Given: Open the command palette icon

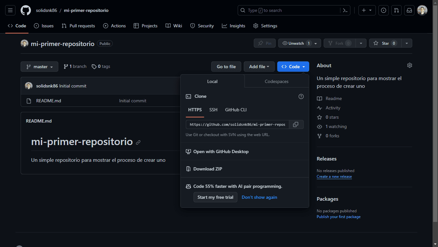Looking at the screenshot, I should pos(345,10).
